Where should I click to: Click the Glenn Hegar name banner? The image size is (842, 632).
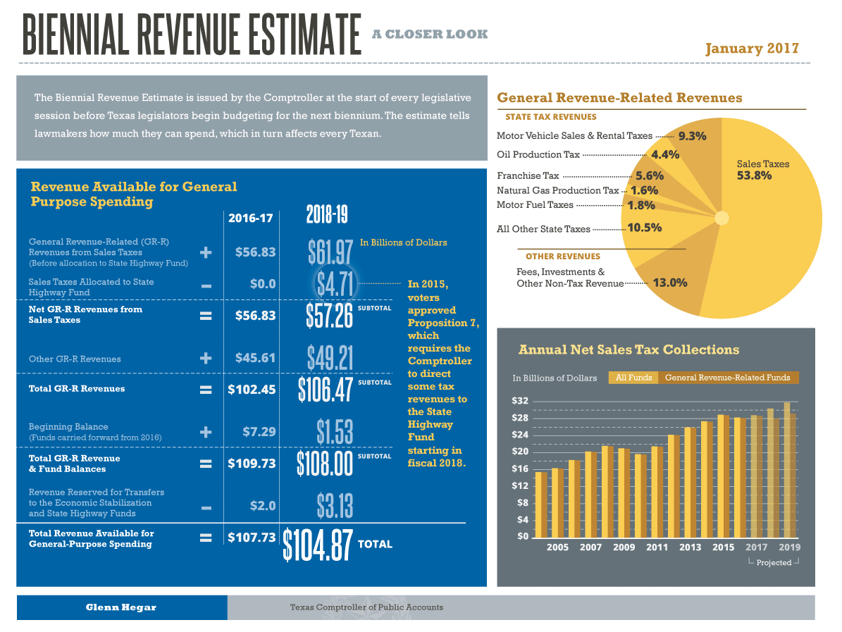click(x=121, y=607)
